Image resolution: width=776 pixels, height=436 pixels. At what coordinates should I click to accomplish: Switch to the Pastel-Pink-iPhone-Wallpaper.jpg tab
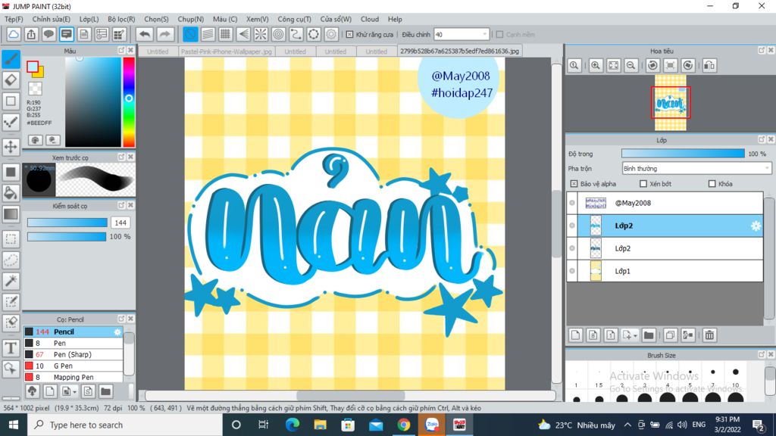(x=226, y=51)
